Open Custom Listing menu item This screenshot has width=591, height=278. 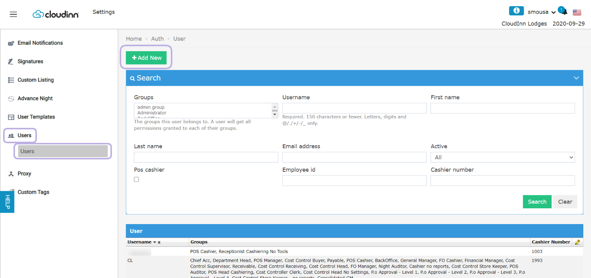pos(36,80)
